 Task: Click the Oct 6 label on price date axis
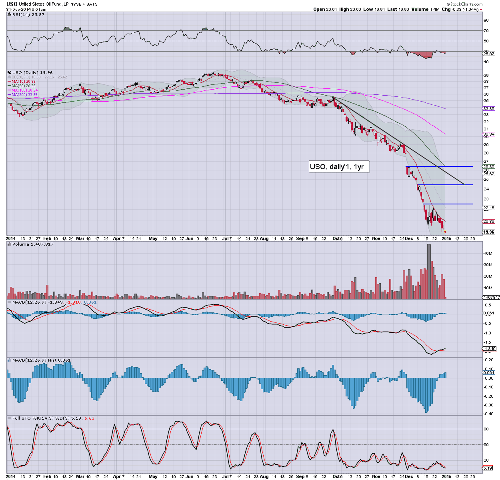338,238
